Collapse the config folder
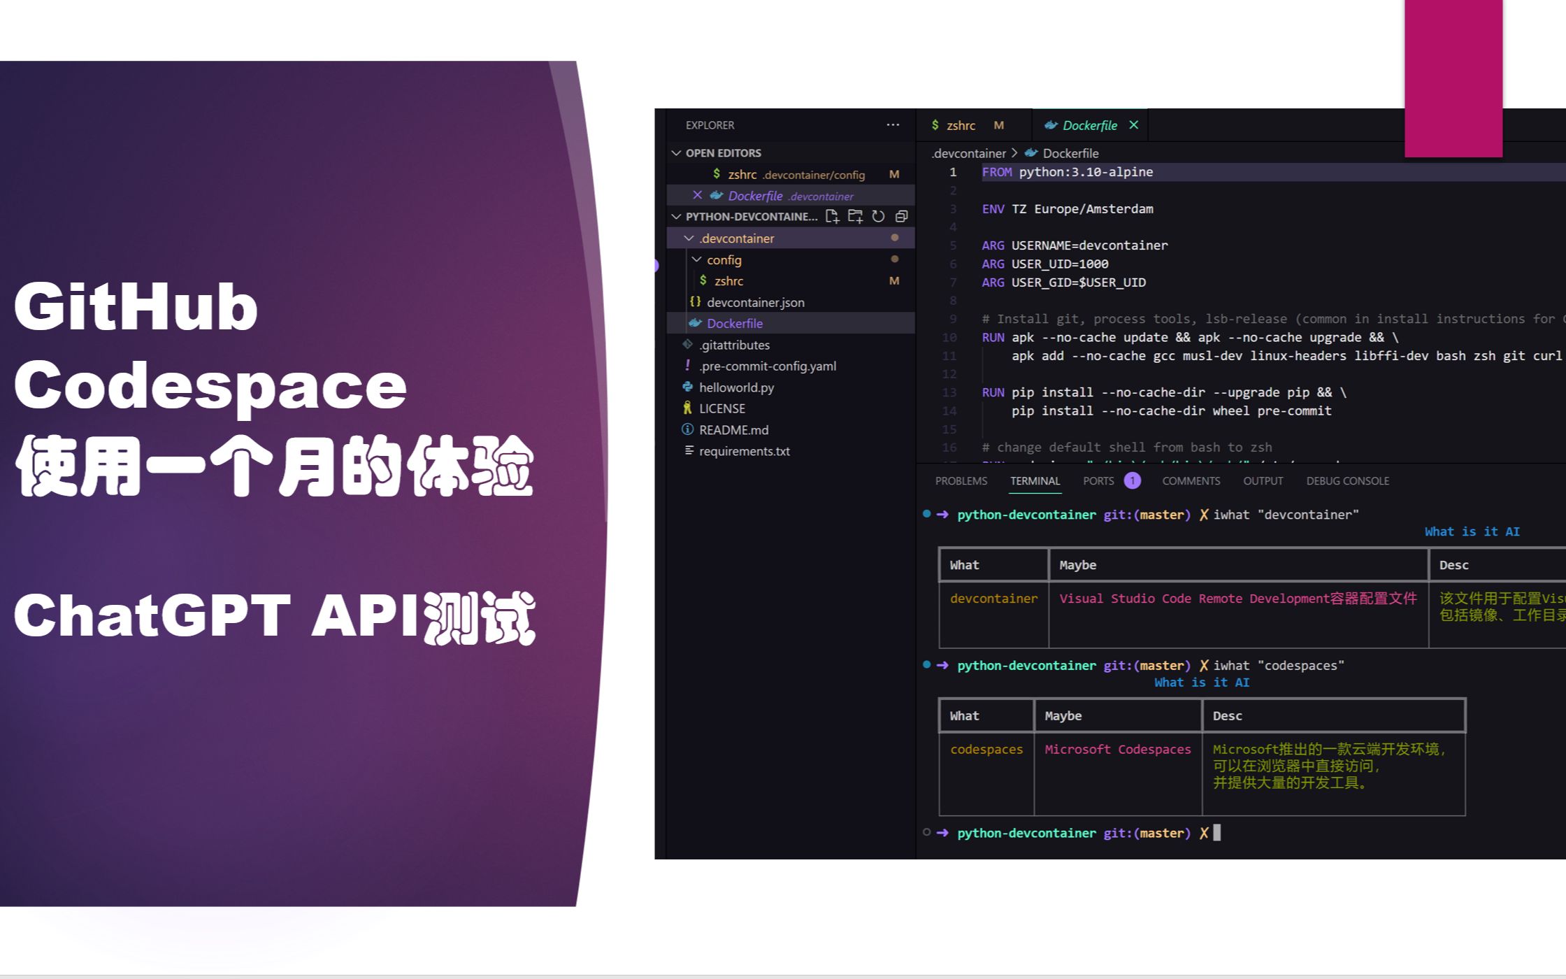The height and width of the screenshot is (979, 1566). point(696,259)
